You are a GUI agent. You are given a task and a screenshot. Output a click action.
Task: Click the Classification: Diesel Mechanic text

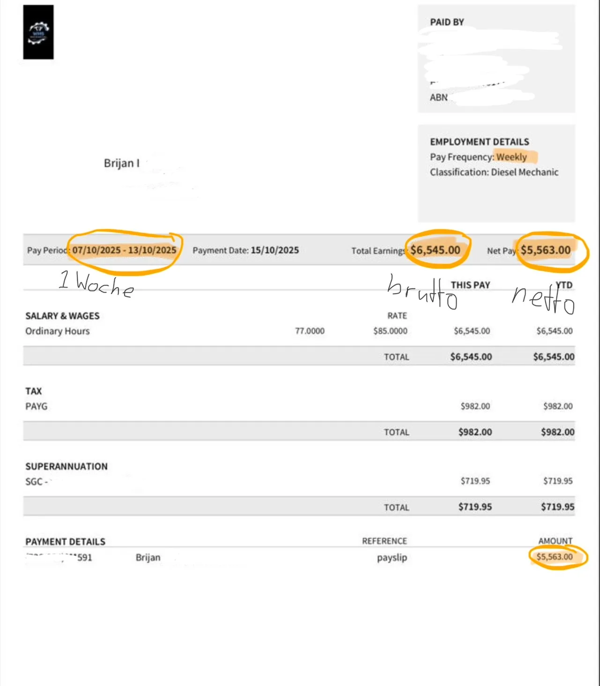(x=494, y=172)
